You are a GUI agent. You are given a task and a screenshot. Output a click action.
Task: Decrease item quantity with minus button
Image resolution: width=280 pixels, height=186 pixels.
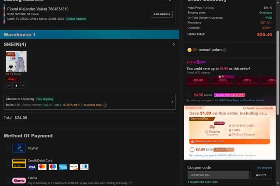point(10,86)
